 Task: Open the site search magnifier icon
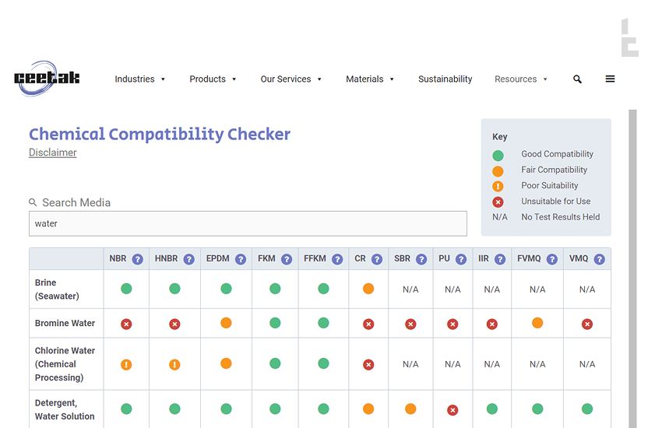click(x=577, y=79)
